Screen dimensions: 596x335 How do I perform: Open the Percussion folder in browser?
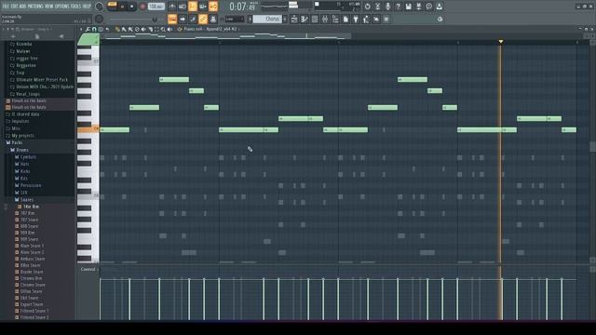pyautogui.click(x=31, y=185)
